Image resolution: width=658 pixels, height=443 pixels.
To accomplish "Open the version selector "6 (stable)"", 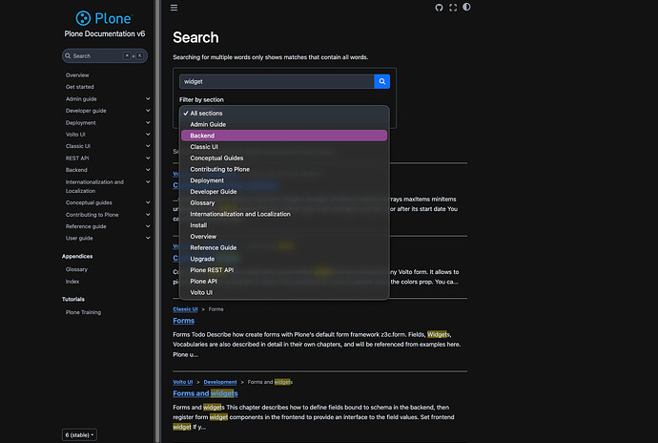I will tap(79, 434).
